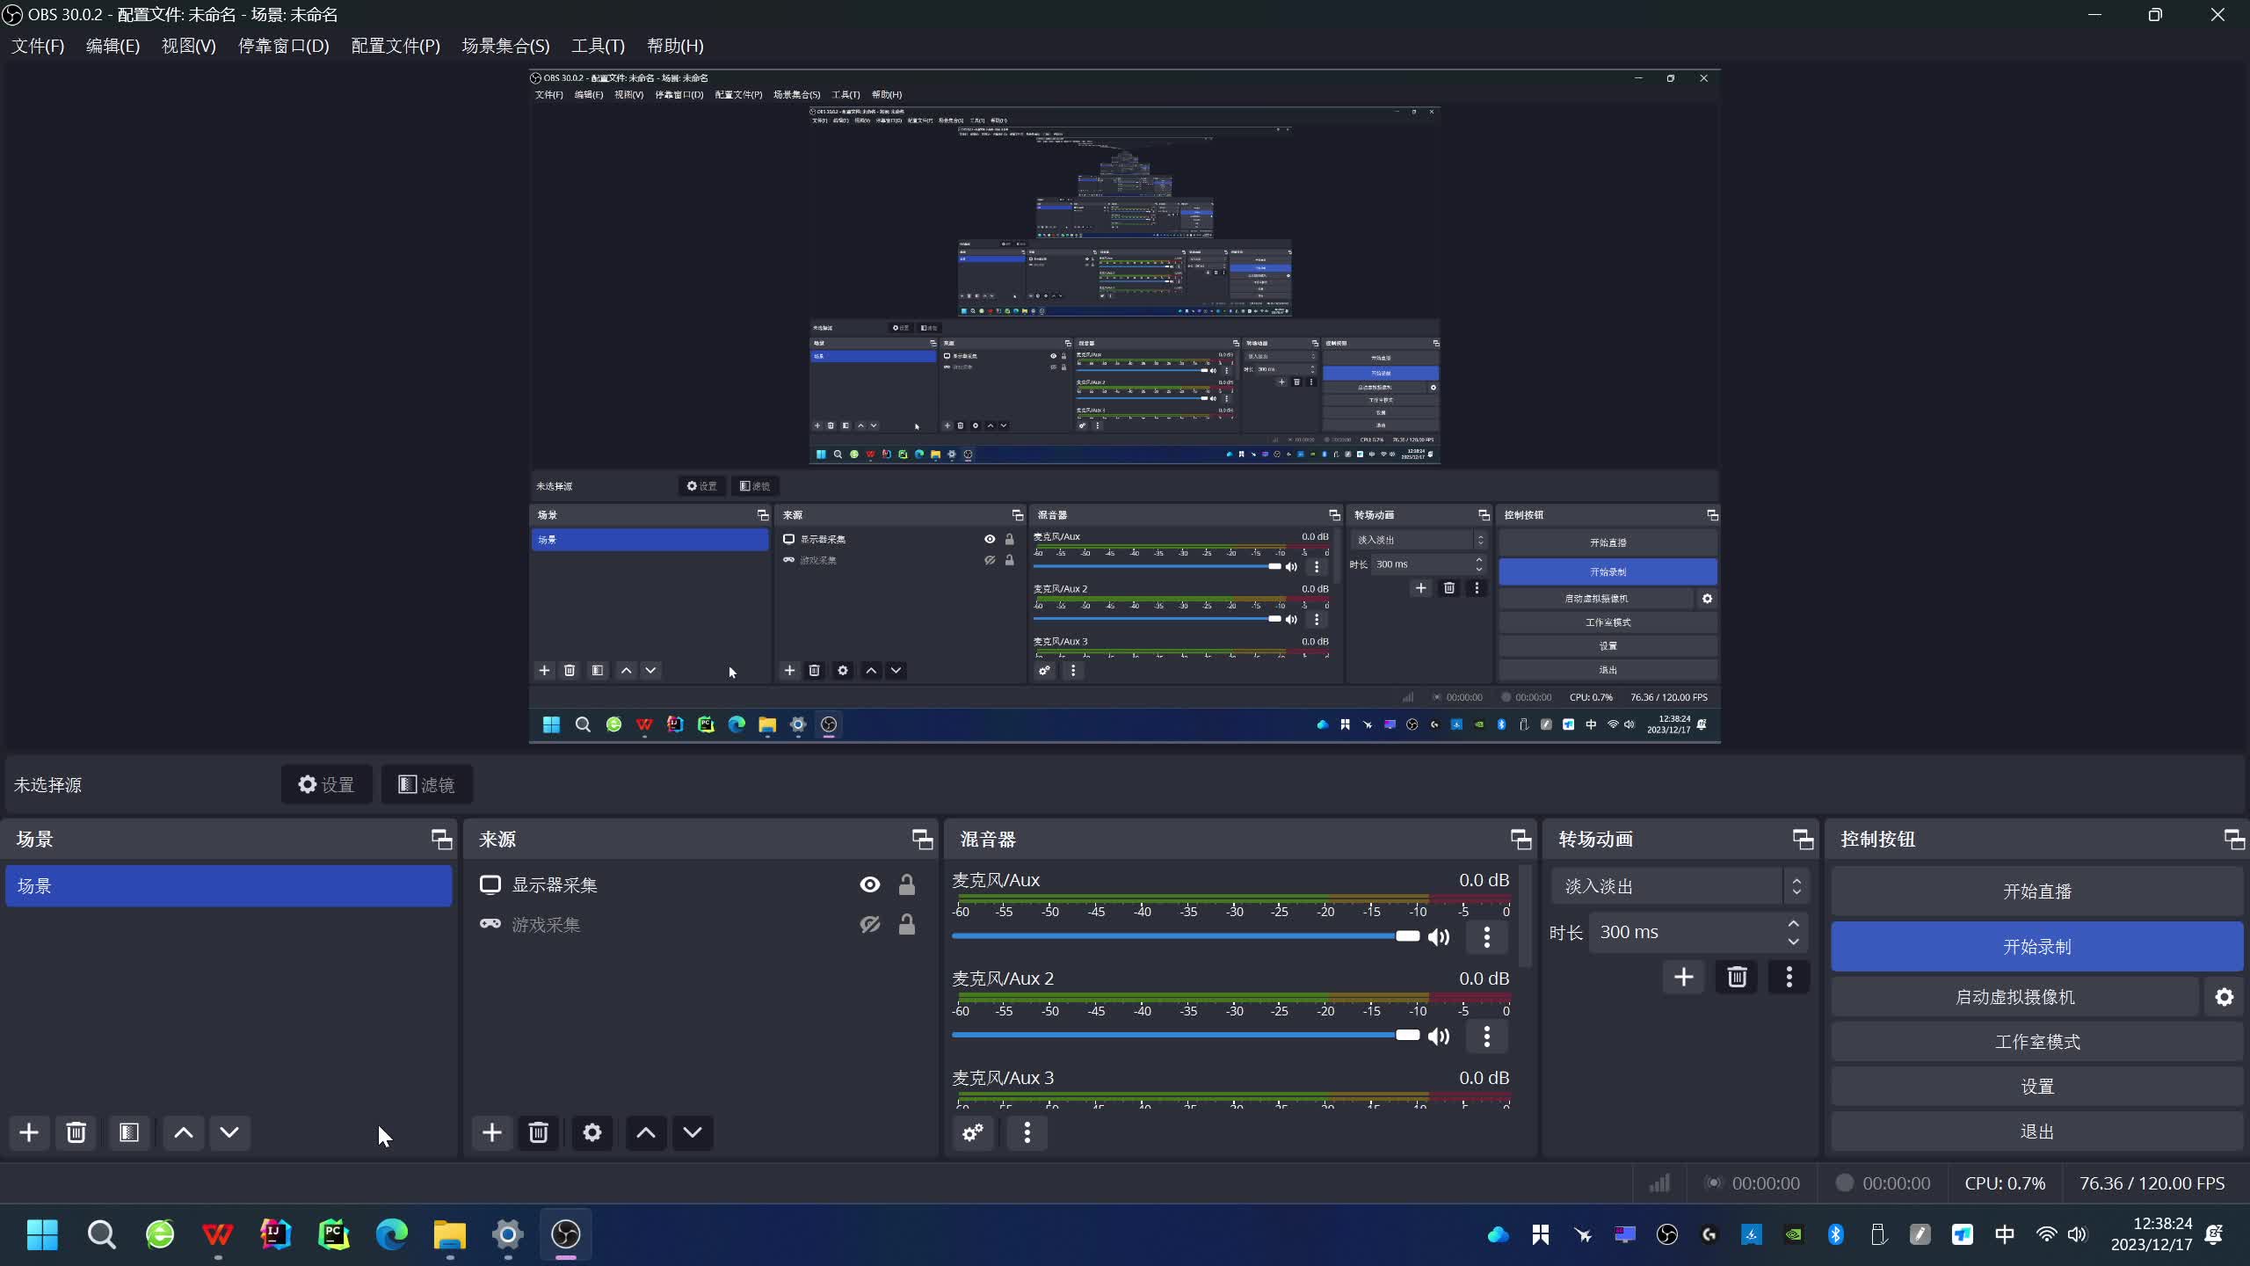Show the 游戏采集 source
The image size is (2250, 1266).
pos(869,925)
